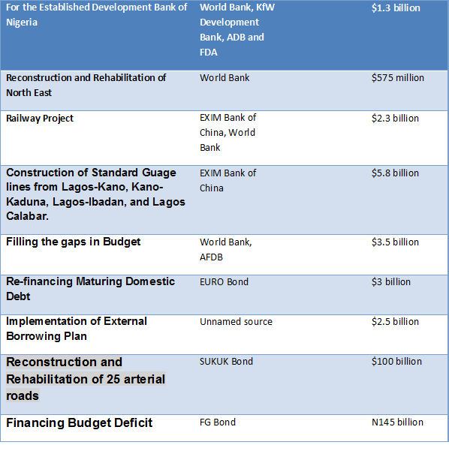Click the 'FG Bond' source cell
Viewport: 449px width, 466px height.
218,422
